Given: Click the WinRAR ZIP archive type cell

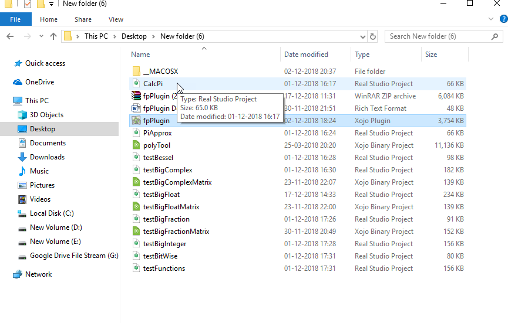Looking at the screenshot, I should pyautogui.click(x=385, y=96).
